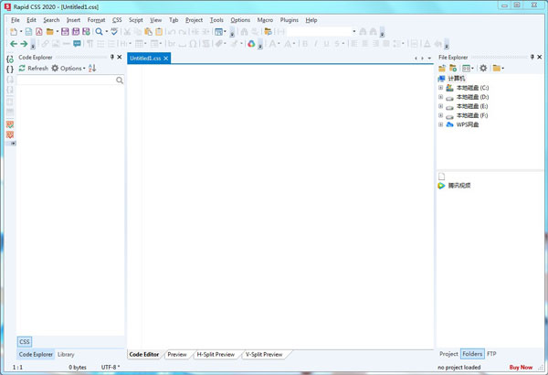
Task: Click the New document icon
Action: click(14, 32)
